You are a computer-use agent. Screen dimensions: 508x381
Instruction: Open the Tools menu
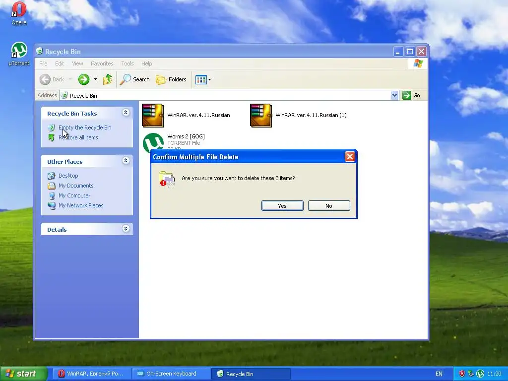pos(127,63)
